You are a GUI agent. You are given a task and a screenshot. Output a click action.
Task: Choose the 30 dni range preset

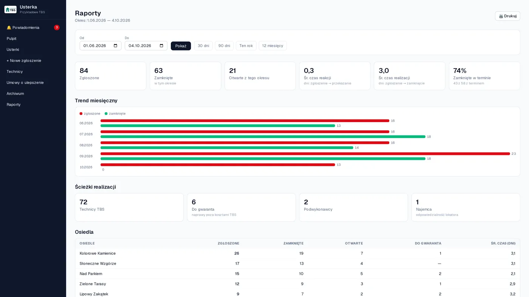203,46
